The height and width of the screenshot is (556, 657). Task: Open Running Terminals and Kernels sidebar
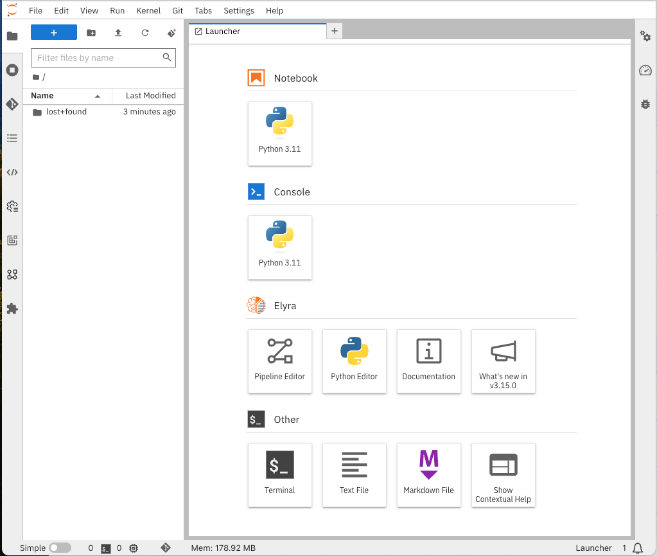click(x=12, y=70)
